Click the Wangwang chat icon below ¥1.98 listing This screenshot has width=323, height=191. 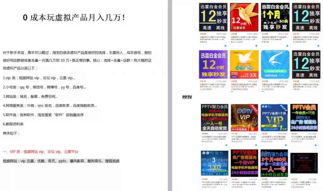[286, 46]
